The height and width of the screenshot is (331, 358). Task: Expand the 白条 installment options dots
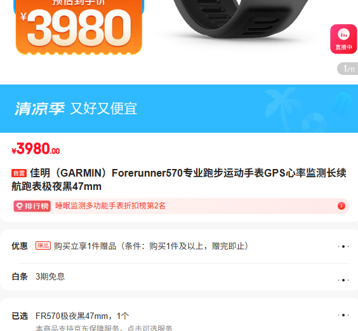point(343,280)
